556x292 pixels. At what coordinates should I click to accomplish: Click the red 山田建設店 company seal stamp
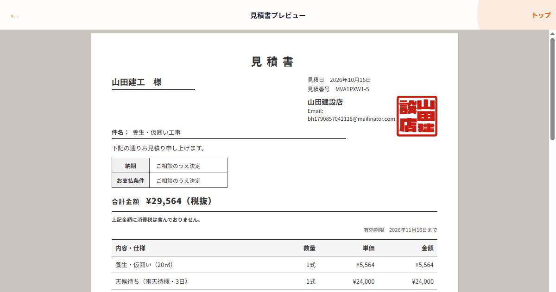click(417, 116)
